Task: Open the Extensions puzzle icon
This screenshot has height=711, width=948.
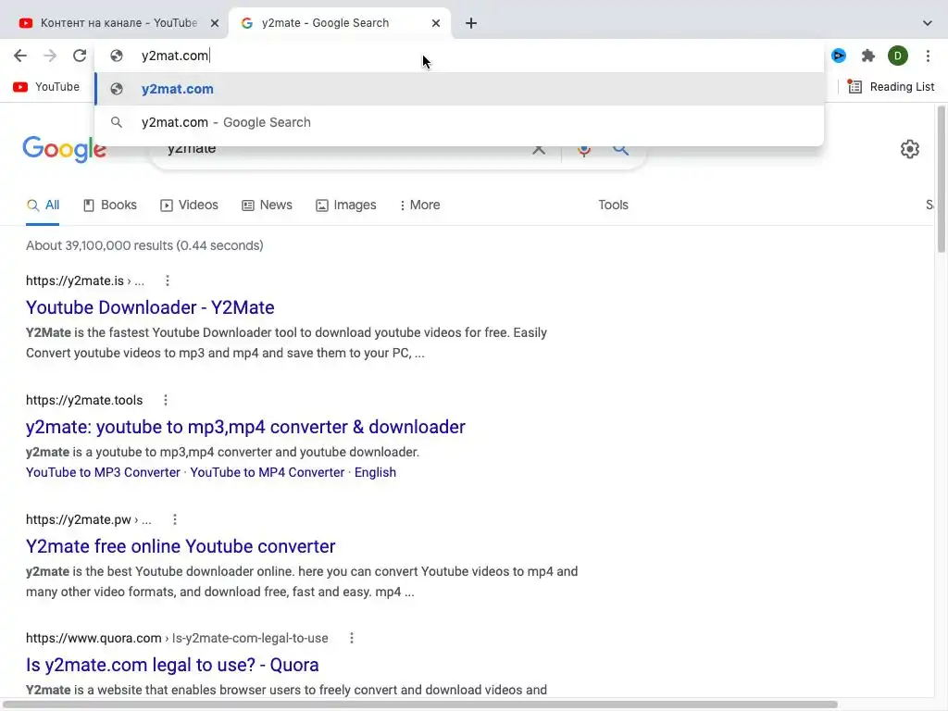Action: coord(868,56)
